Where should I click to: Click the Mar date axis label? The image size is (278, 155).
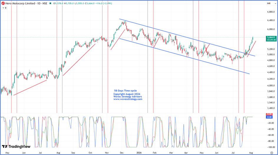[x=171, y=153]
